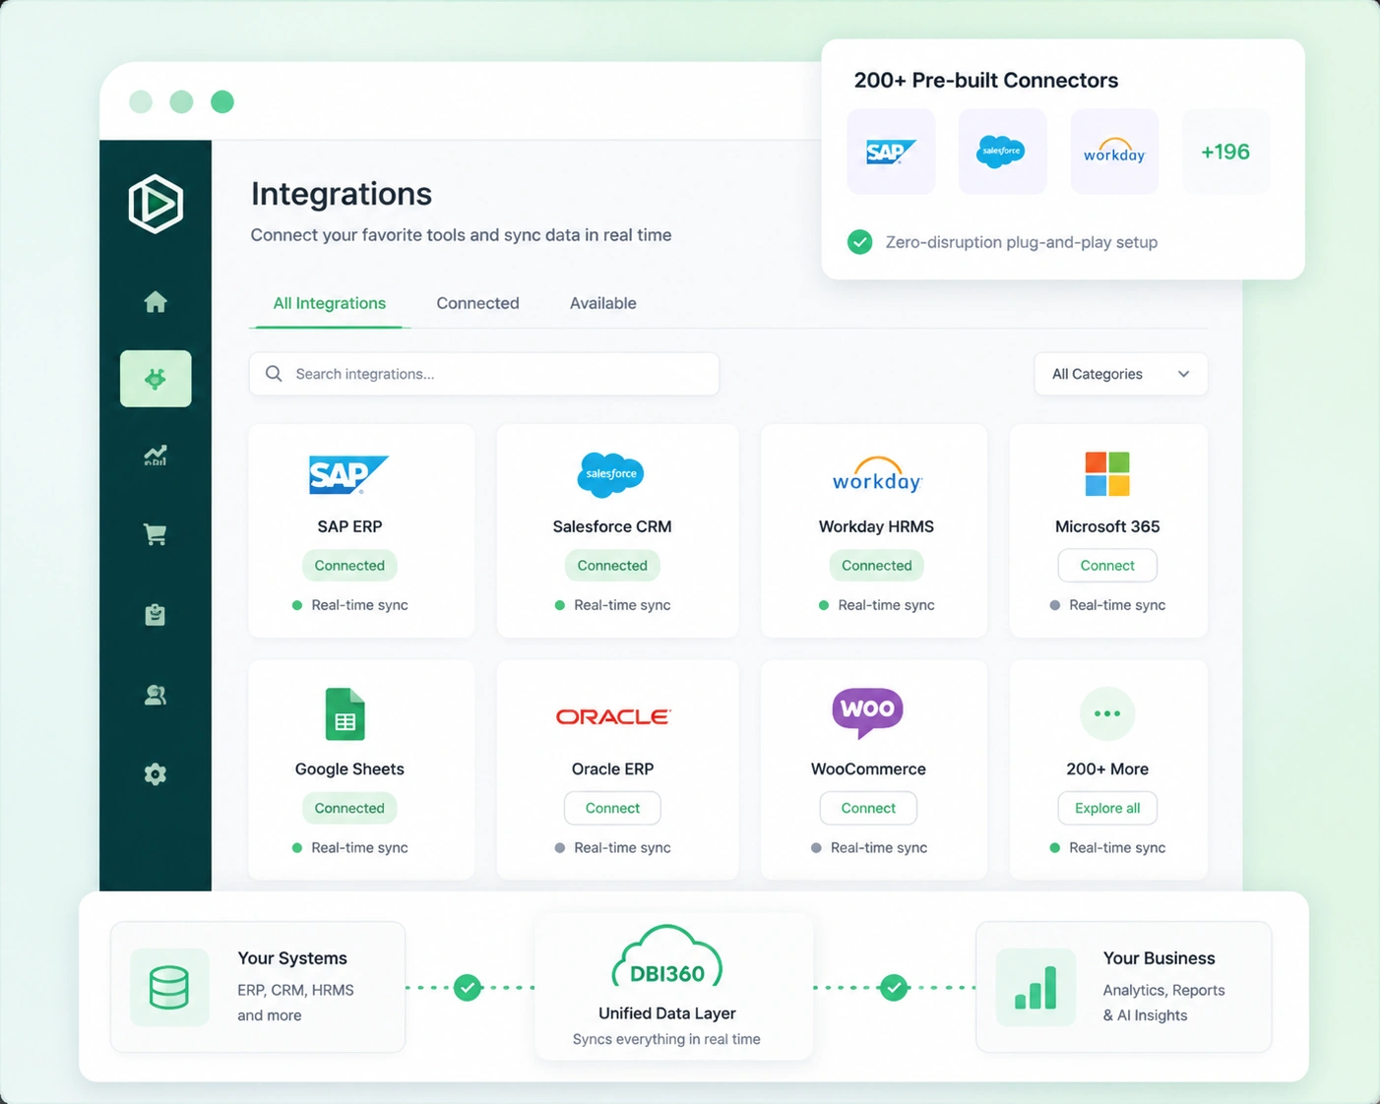Click the green checkmark beside Zero-disruption setup
1380x1104 pixels.
[860, 242]
